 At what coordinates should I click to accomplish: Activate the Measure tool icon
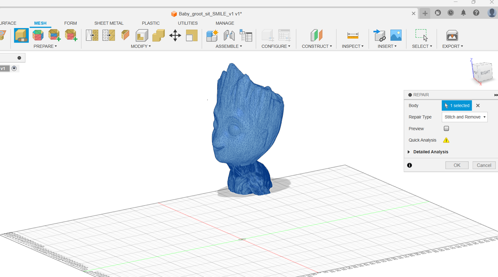coord(353,35)
